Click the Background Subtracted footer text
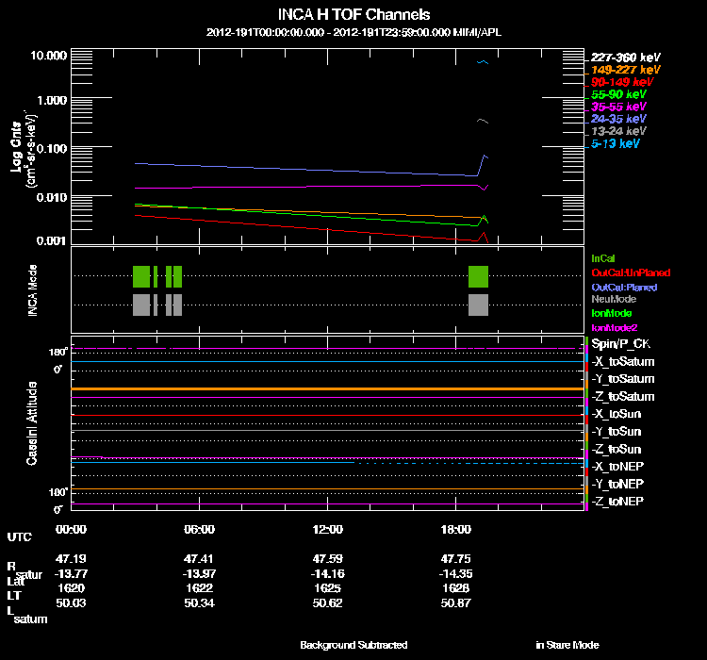The image size is (707, 660). pos(353,645)
